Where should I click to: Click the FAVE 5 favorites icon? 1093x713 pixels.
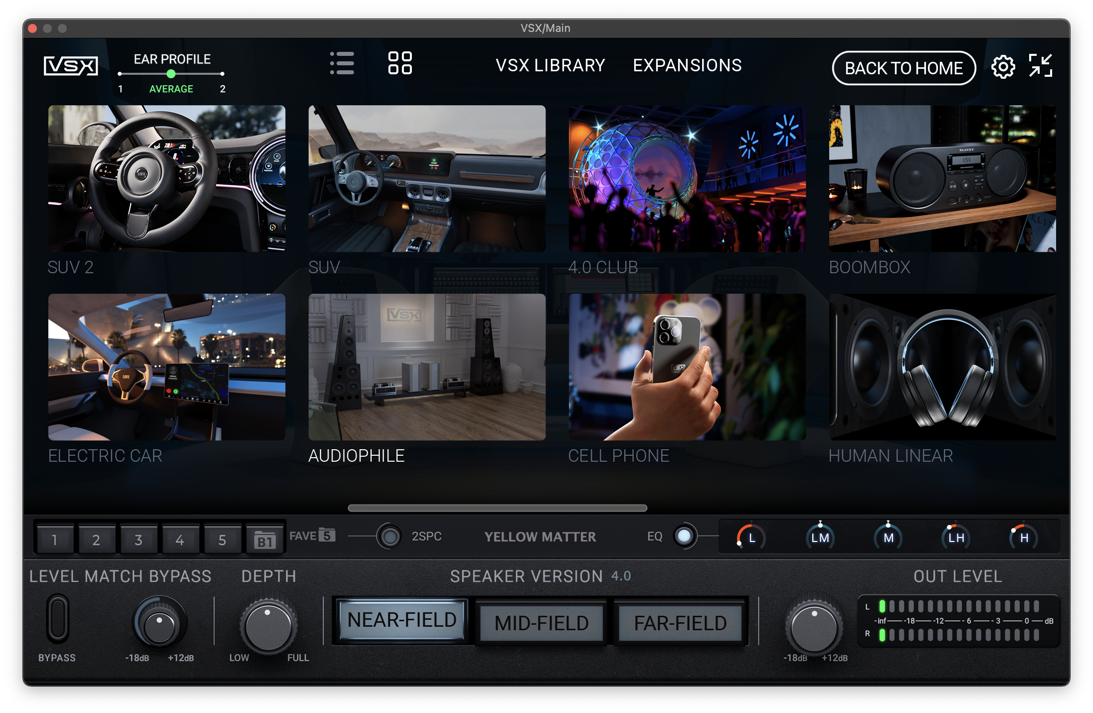[313, 535]
